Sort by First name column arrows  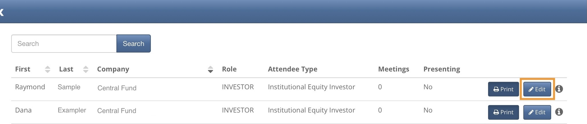click(x=48, y=69)
